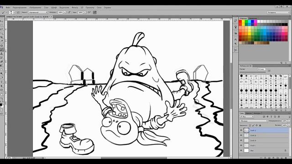Hide the Слой 1 layer
Image resolution: width=292 pixels, height=164 pixels.
tap(241, 145)
